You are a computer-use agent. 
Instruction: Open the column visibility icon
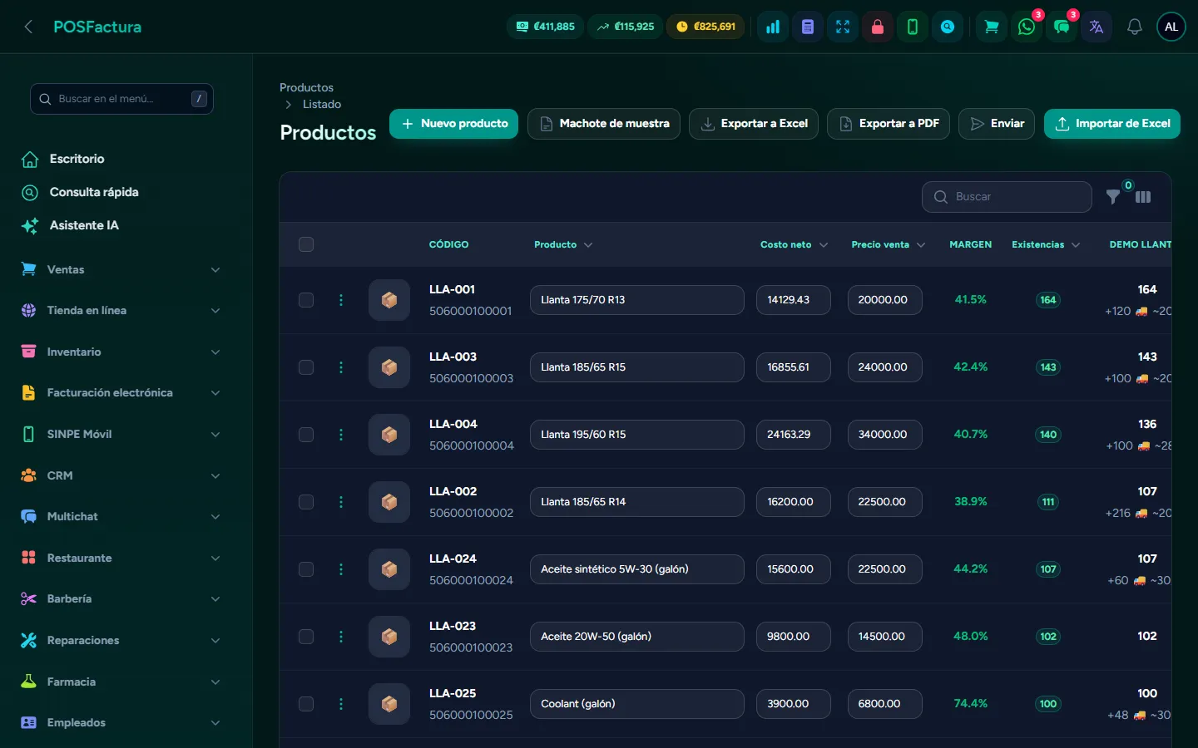(1143, 197)
